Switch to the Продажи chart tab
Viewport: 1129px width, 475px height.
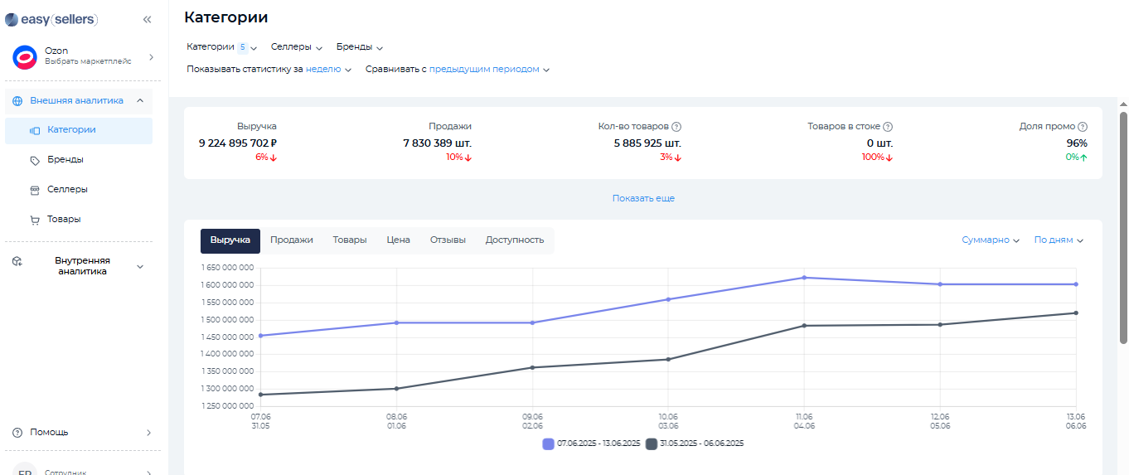[291, 240]
